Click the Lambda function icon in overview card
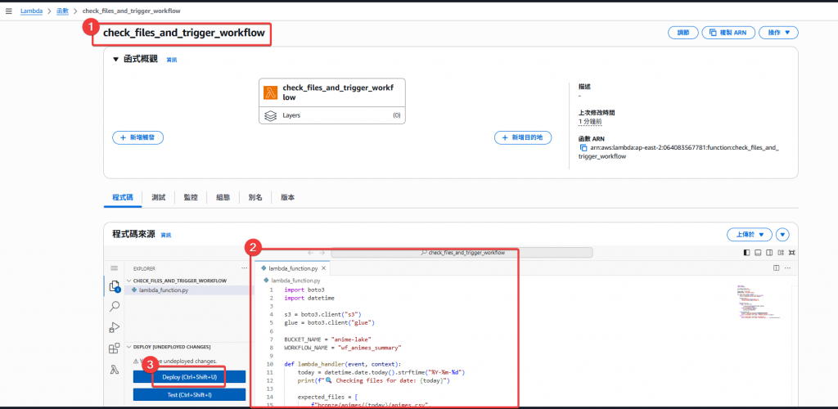838x409 pixels. pos(270,93)
